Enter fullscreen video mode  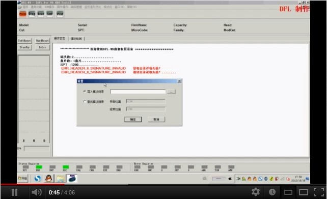[x=319, y=192]
